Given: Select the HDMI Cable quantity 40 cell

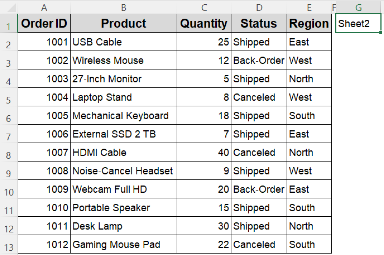Looking at the screenshot, I should point(204,153).
